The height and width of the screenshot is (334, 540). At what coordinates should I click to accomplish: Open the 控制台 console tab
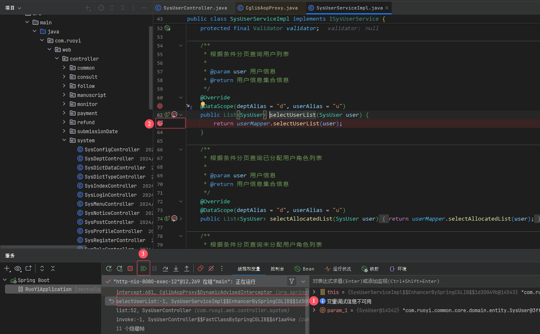tap(277, 269)
